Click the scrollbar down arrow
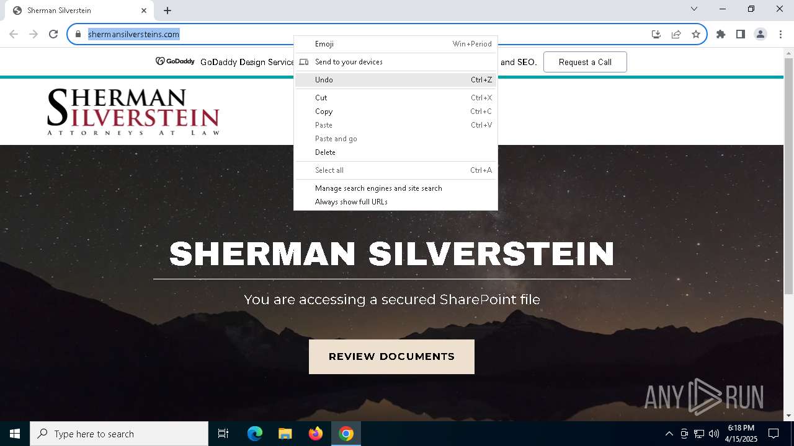The width and height of the screenshot is (794, 446). [788, 416]
